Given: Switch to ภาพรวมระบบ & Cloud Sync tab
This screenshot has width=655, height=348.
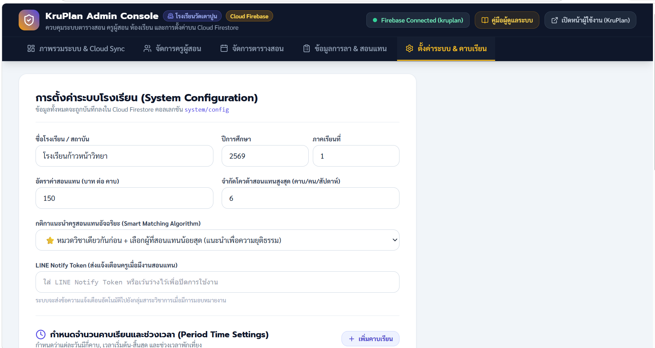Looking at the screenshot, I should (76, 49).
